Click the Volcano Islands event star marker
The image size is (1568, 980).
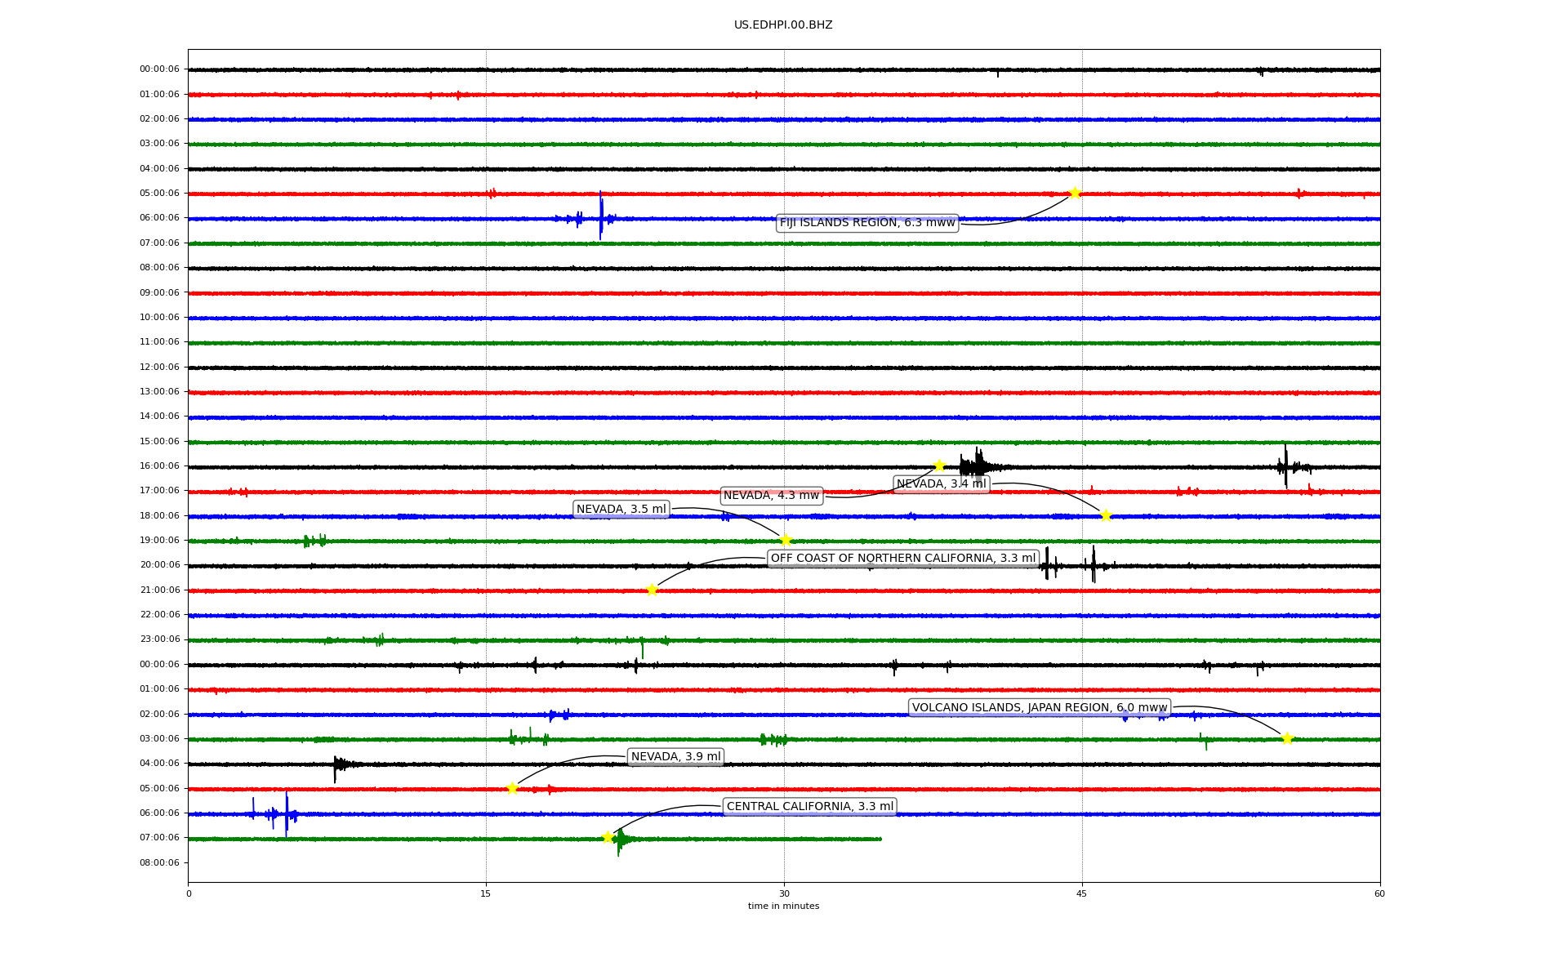1287,738
